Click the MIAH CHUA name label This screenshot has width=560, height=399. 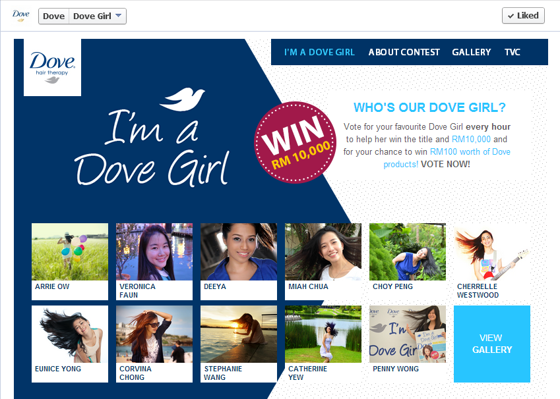coord(308,286)
